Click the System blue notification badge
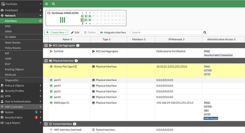This screenshot has width=245, height=133. click(x=36, y=112)
